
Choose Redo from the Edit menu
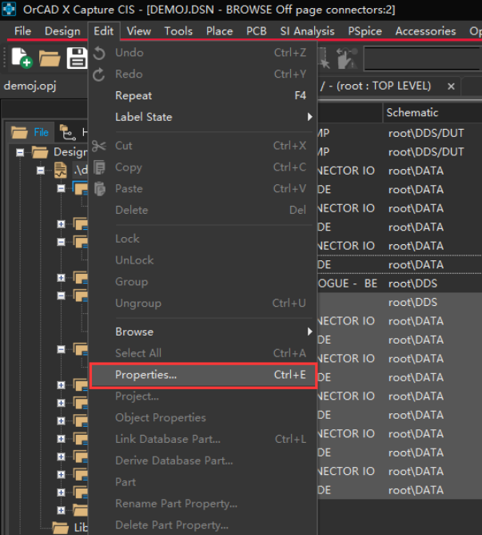[203, 74]
